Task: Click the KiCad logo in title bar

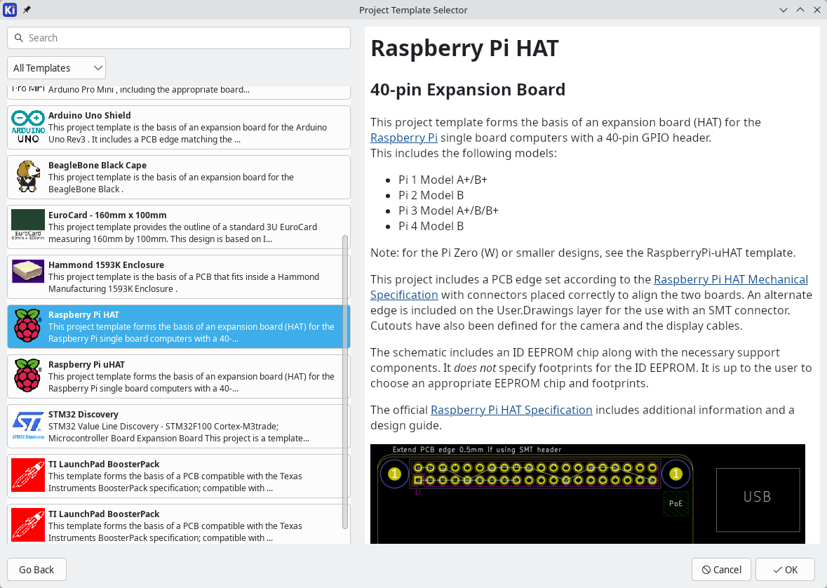Action: click(11, 10)
